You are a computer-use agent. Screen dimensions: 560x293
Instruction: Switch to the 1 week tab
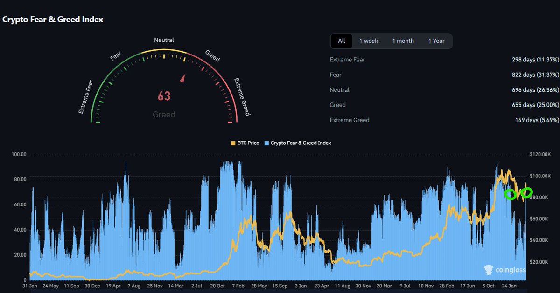click(x=369, y=41)
